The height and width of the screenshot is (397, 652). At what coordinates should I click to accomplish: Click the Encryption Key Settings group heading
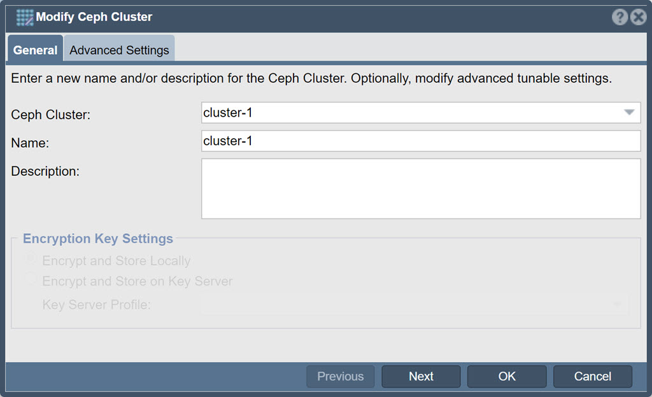tap(97, 238)
